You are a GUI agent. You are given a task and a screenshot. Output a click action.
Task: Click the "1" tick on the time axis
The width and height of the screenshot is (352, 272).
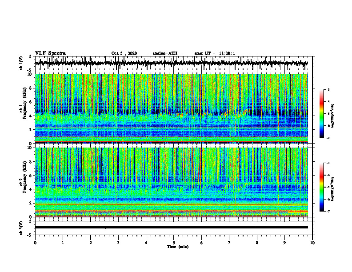pos(63,243)
